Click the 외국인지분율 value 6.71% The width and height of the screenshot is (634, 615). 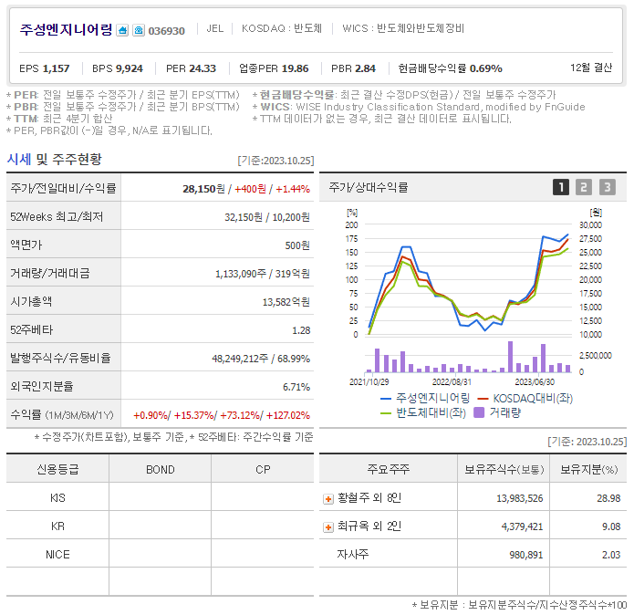pyautogui.click(x=296, y=387)
